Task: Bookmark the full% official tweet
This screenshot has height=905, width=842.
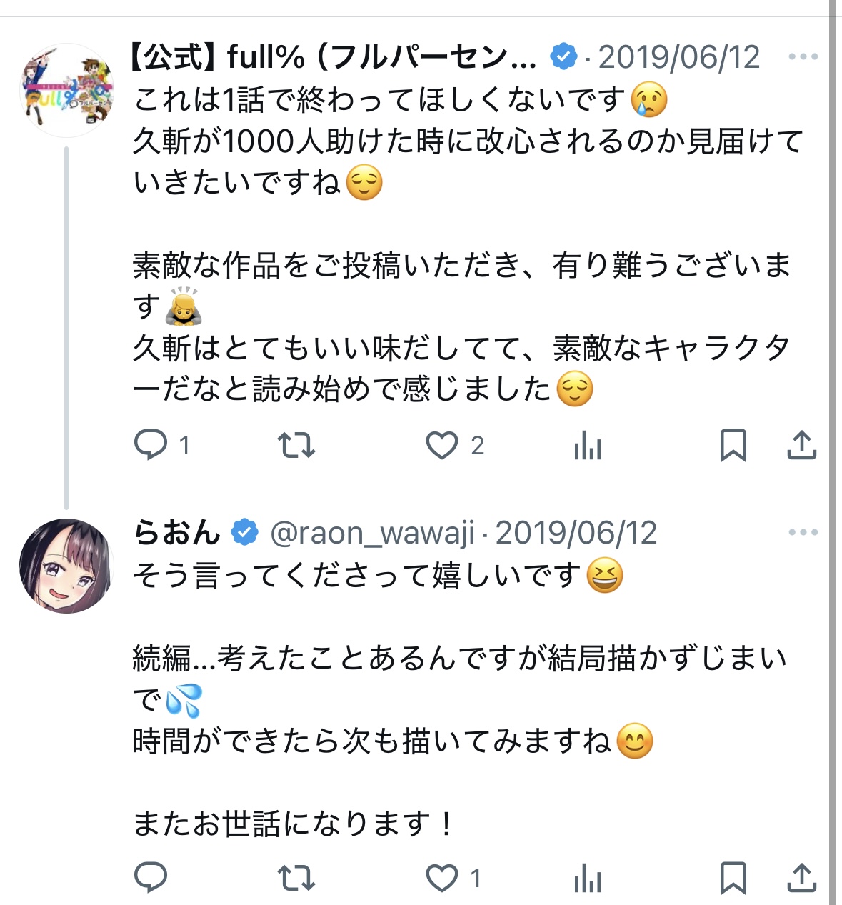Action: (733, 445)
